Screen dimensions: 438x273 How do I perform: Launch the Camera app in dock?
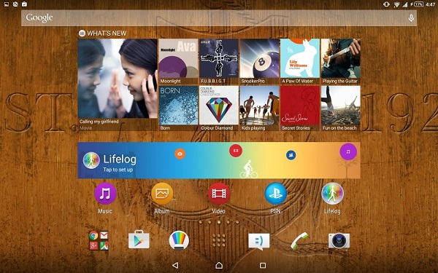[339, 240]
